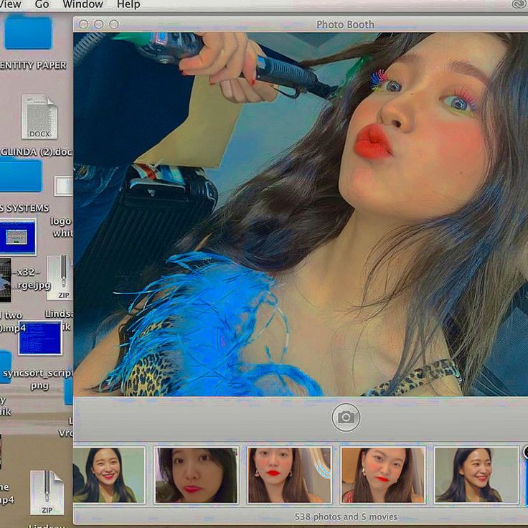Select the SYSTEMS folder on the desktop
The height and width of the screenshot is (528, 528).
21,176
